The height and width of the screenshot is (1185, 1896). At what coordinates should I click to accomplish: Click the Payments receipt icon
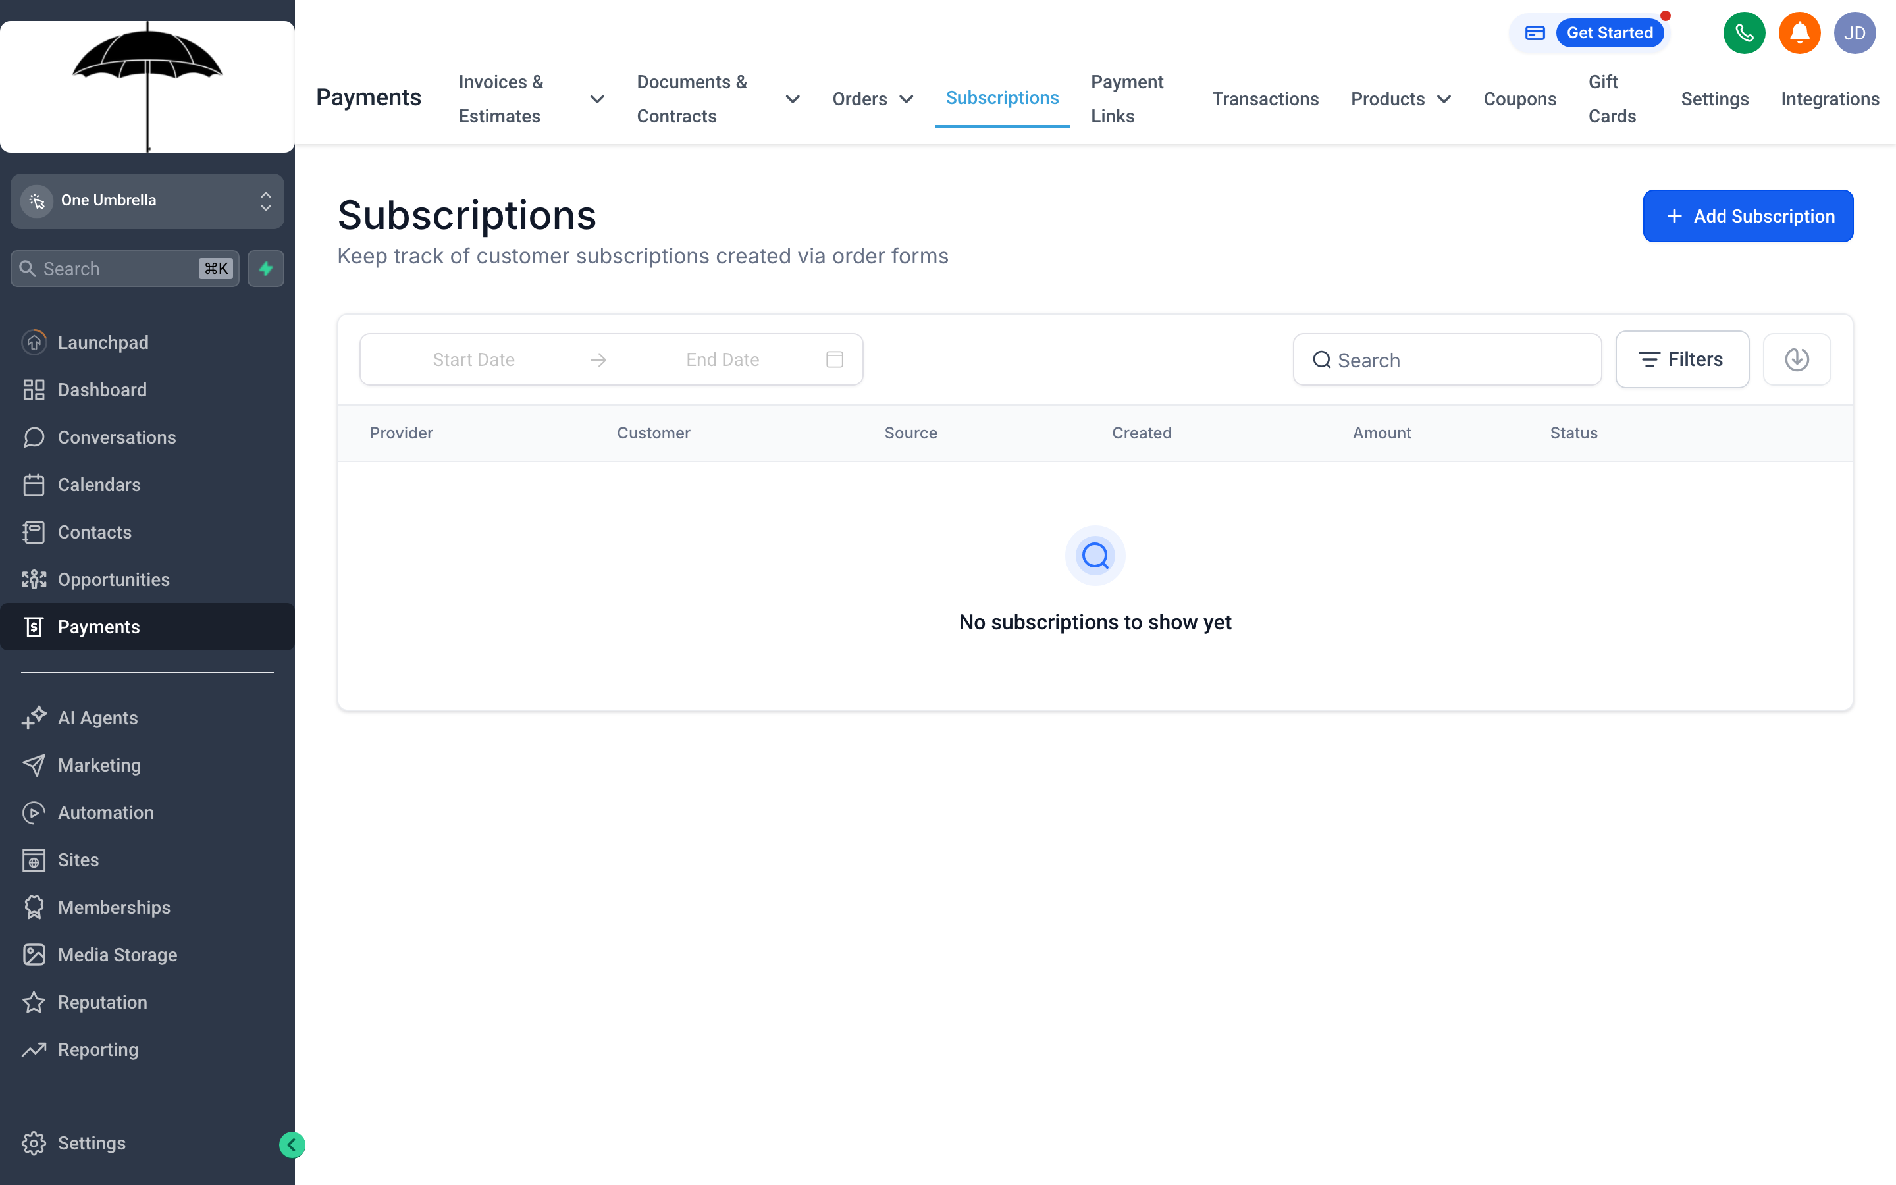pyautogui.click(x=34, y=627)
